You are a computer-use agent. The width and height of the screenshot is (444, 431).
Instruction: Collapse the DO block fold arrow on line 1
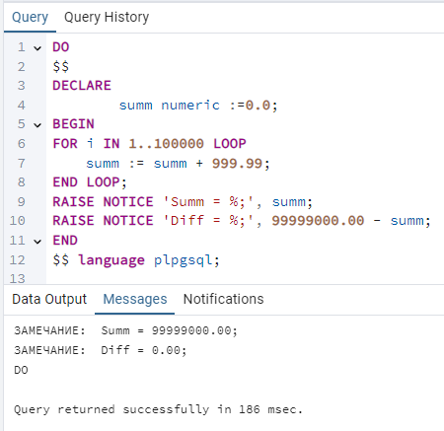point(37,48)
